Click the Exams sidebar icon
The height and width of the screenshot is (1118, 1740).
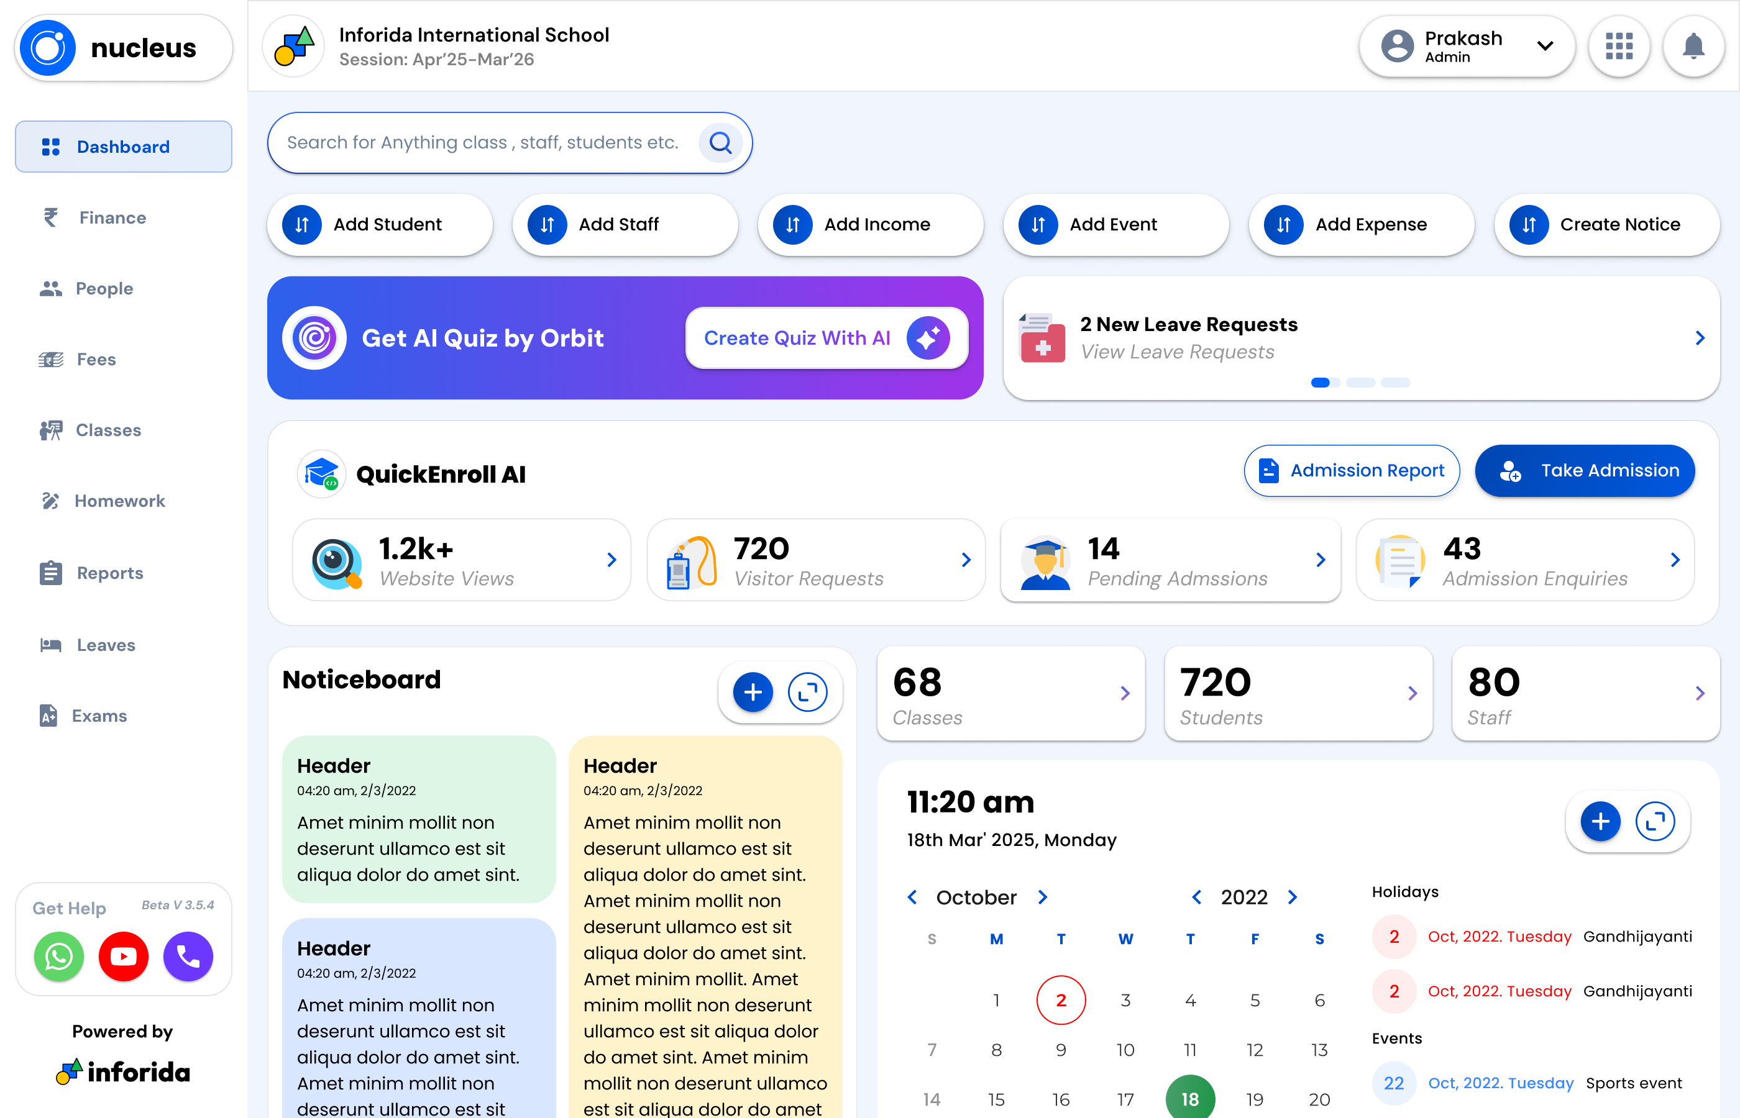[x=48, y=715]
